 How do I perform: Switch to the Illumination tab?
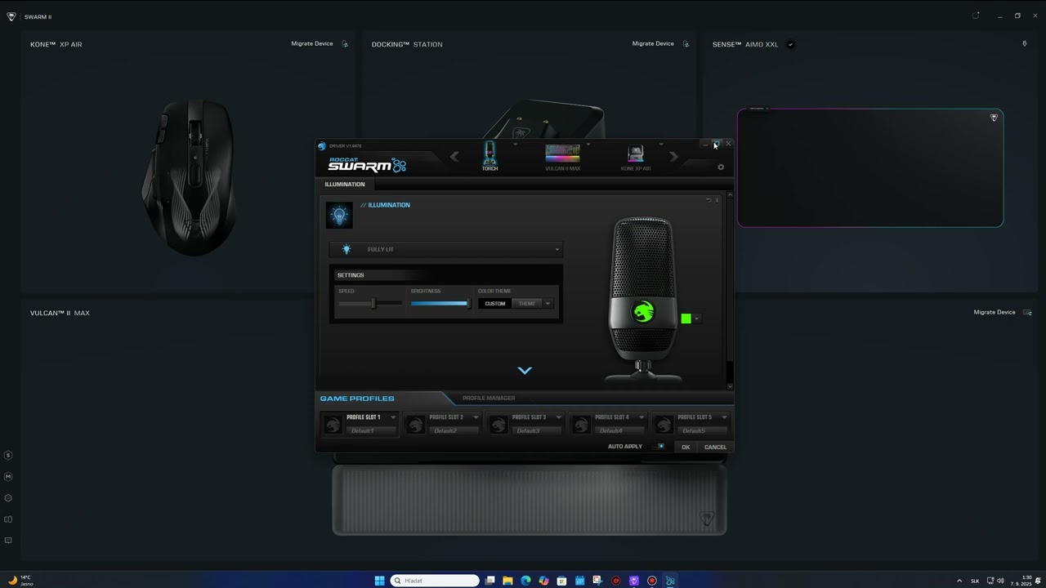click(345, 185)
